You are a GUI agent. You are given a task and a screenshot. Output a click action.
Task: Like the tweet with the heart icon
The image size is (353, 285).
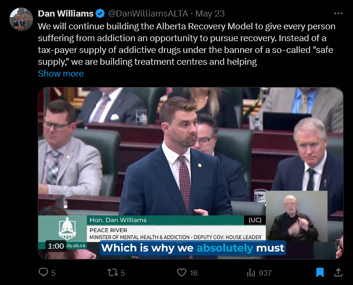pos(181,272)
